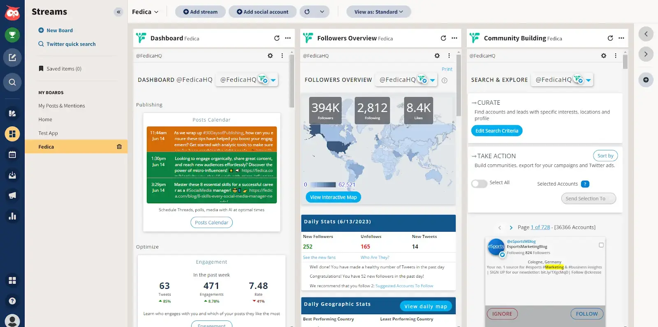Screen dimensions: 658x327
Task: Click the Dashboard stream vertical scrollbar
Action: [292, 82]
